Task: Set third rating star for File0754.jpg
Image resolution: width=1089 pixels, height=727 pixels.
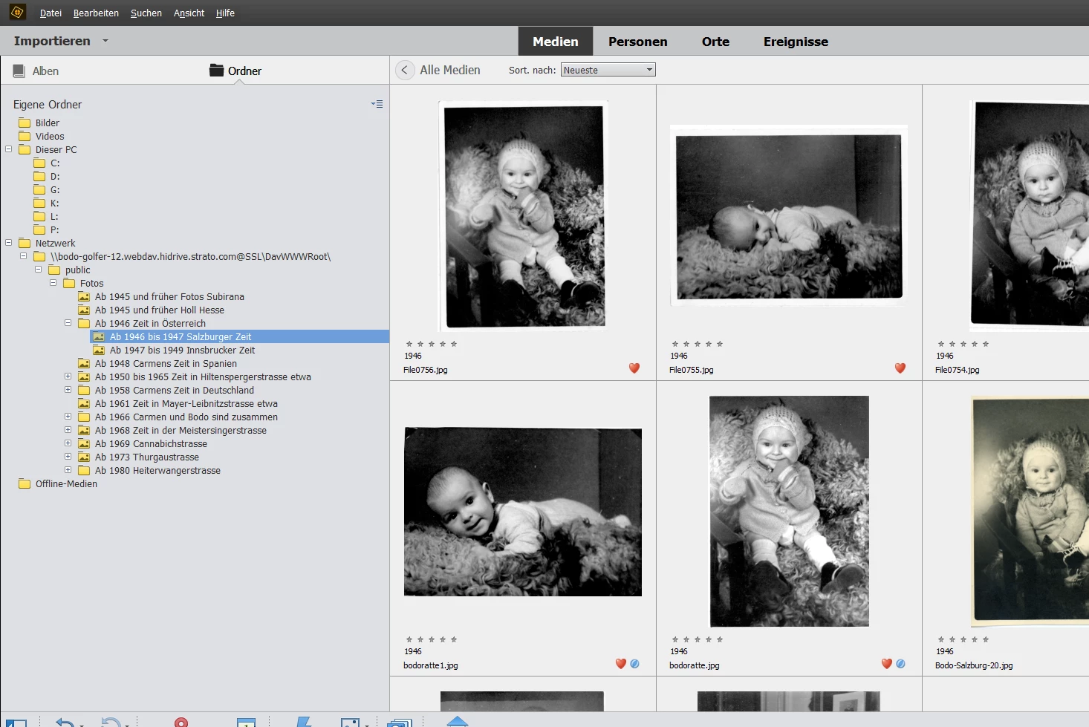Action: 963,344
